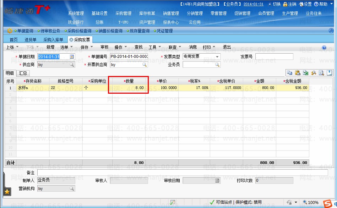Click the Sogou input method icon

click(x=327, y=203)
